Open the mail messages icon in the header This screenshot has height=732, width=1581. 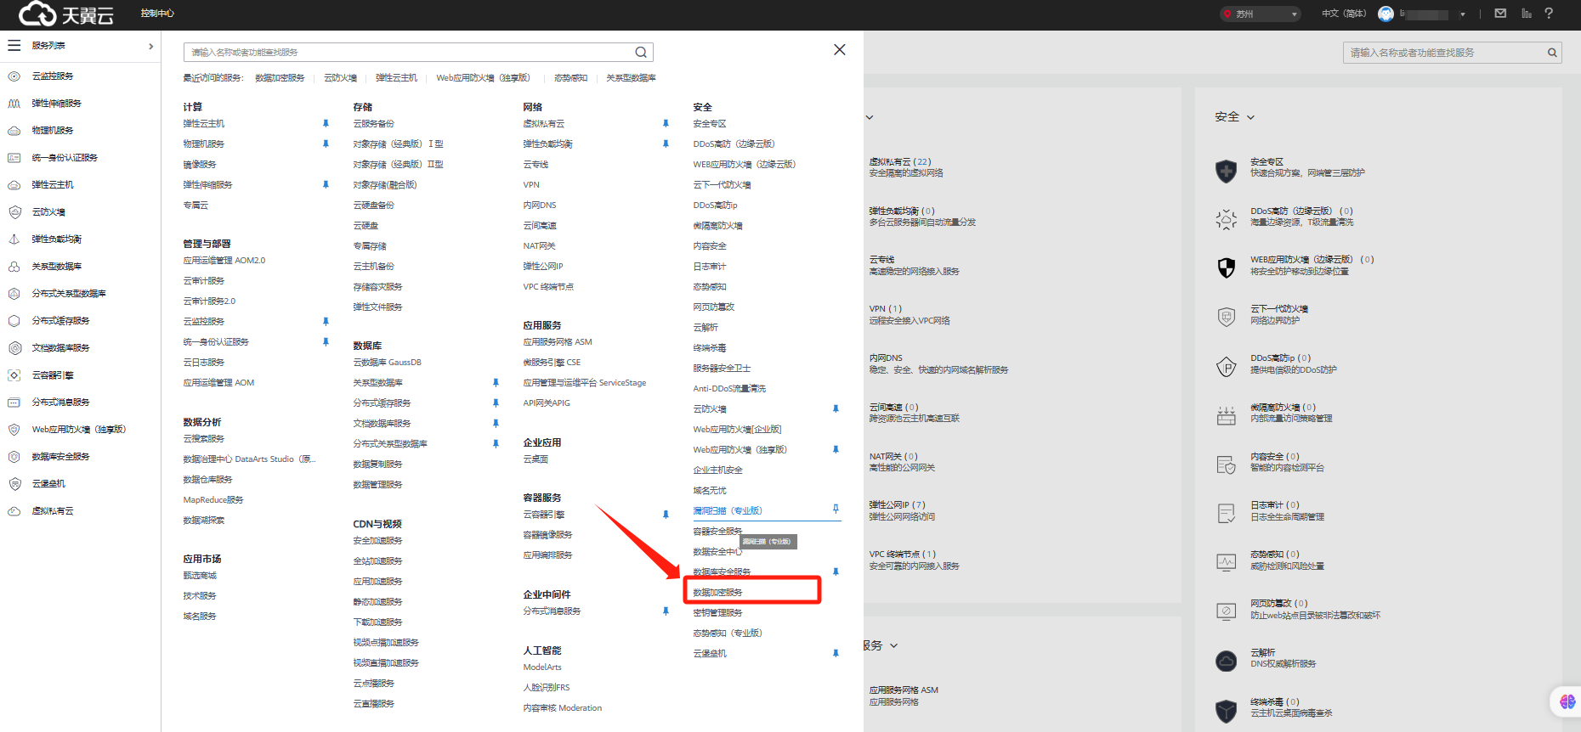click(x=1500, y=14)
